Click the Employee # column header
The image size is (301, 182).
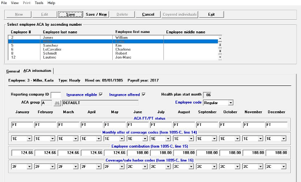[21, 32]
